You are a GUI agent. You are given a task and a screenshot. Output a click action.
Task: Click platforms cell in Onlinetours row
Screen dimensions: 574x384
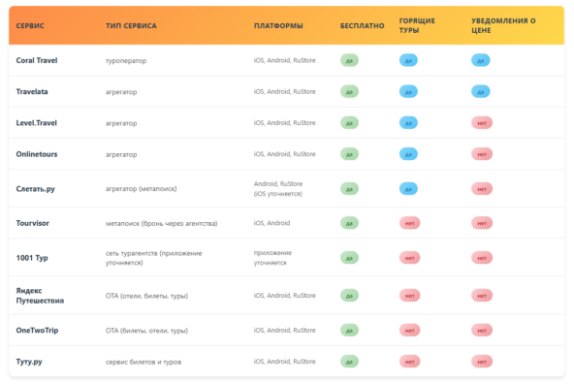(x=284, y=154)
